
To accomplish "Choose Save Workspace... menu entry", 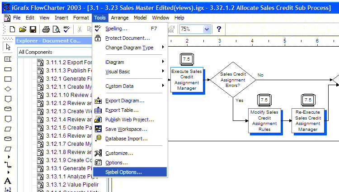I will pos(130,129).
